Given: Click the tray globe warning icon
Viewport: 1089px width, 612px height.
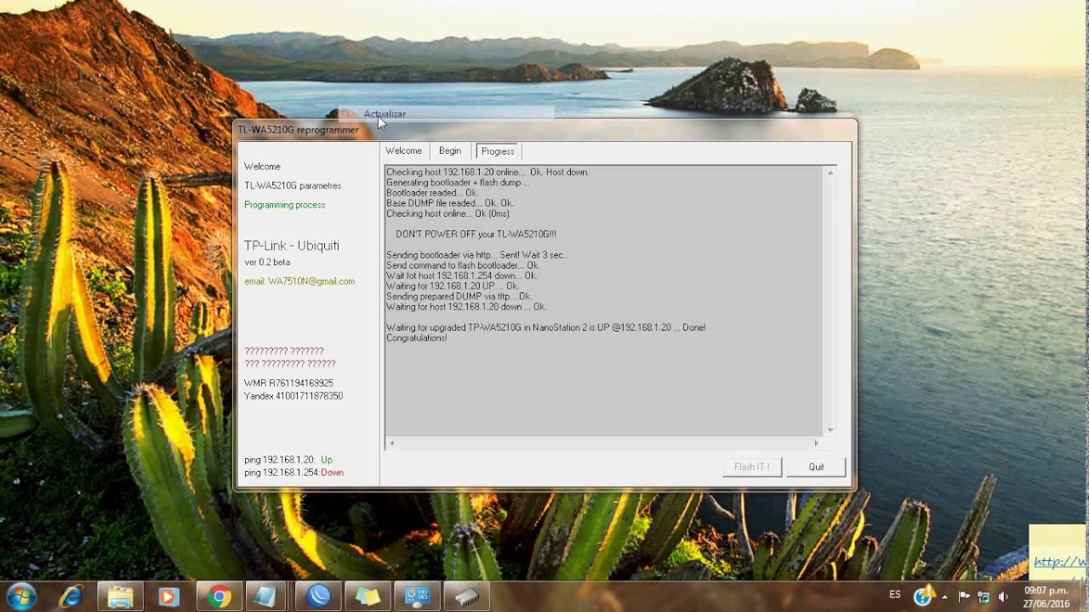Looking at the screenshot, I should pyautogui.click(x=923, y=596).
